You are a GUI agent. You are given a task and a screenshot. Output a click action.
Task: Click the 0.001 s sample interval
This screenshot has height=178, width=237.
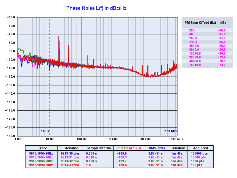pyautogui.click(x=92, y=153)
